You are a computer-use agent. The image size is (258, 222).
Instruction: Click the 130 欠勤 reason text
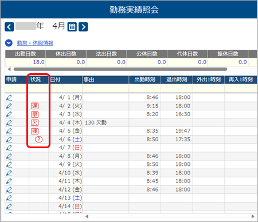[96, 122]
